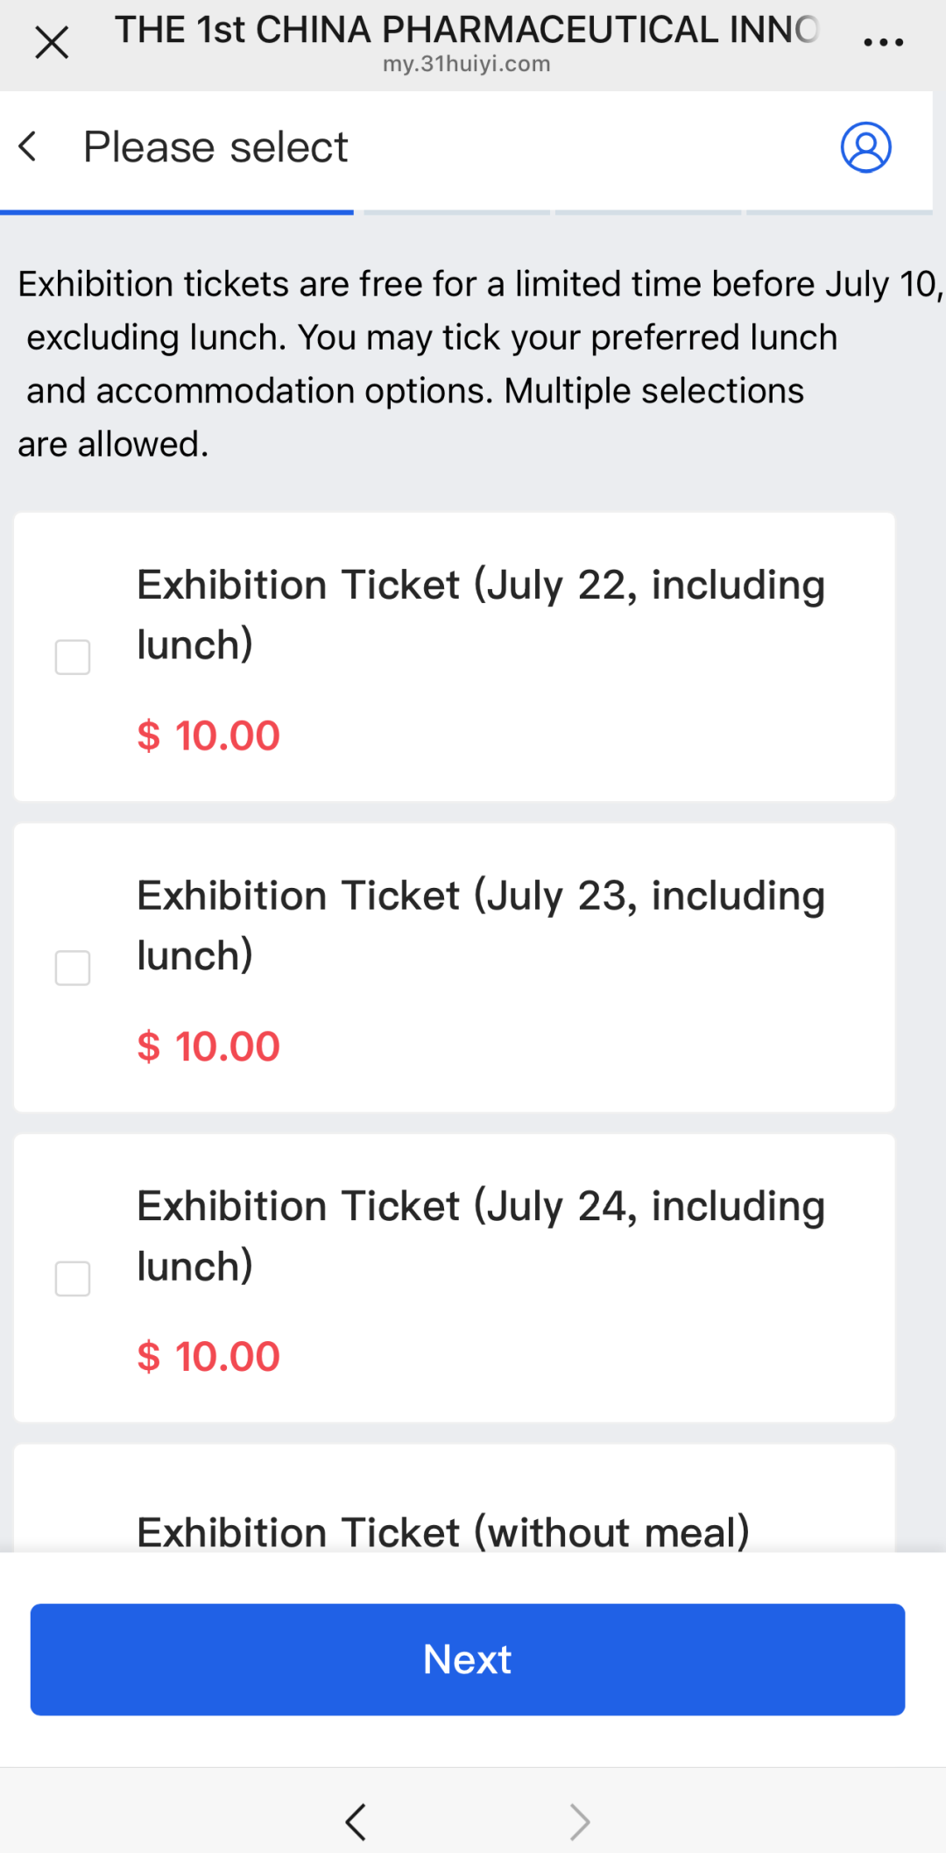Go back using the header chevron beside Please select
This screenshot has height=1853, width=946.
[x=28, y=146]
